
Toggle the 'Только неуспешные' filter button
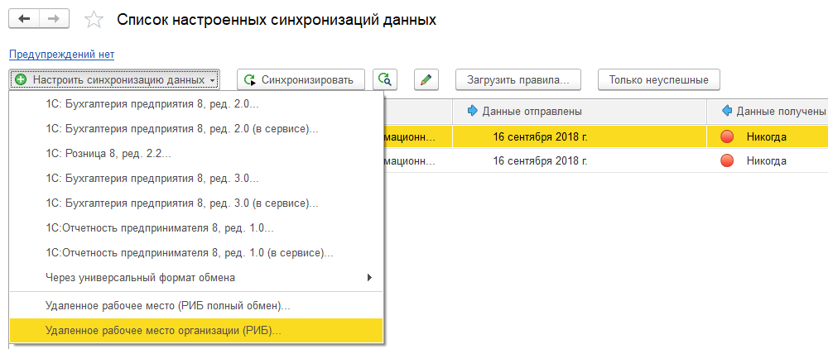point(659,80)
